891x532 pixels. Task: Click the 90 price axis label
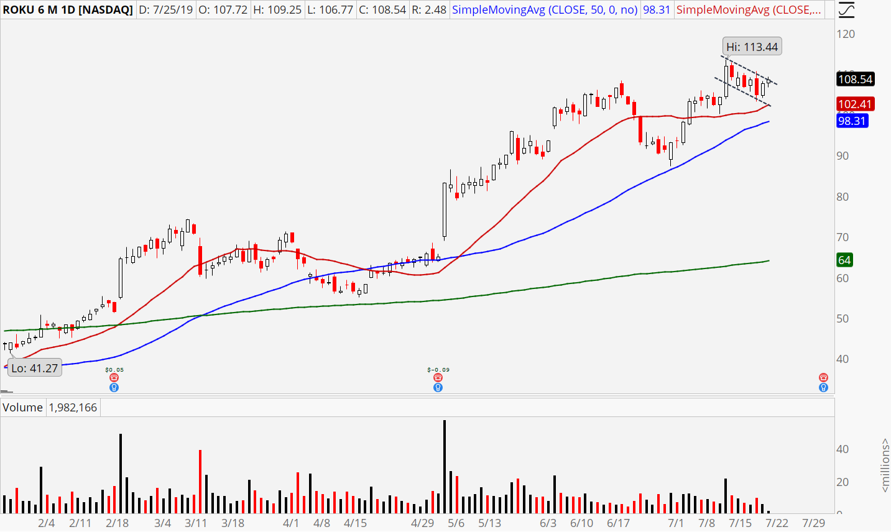[x=843, y=156]
